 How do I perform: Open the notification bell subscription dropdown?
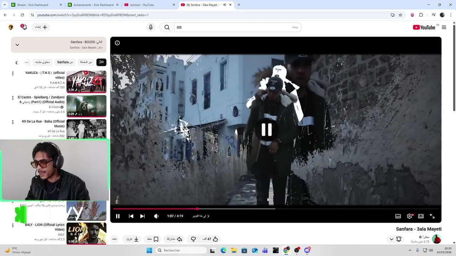point(395,239)
